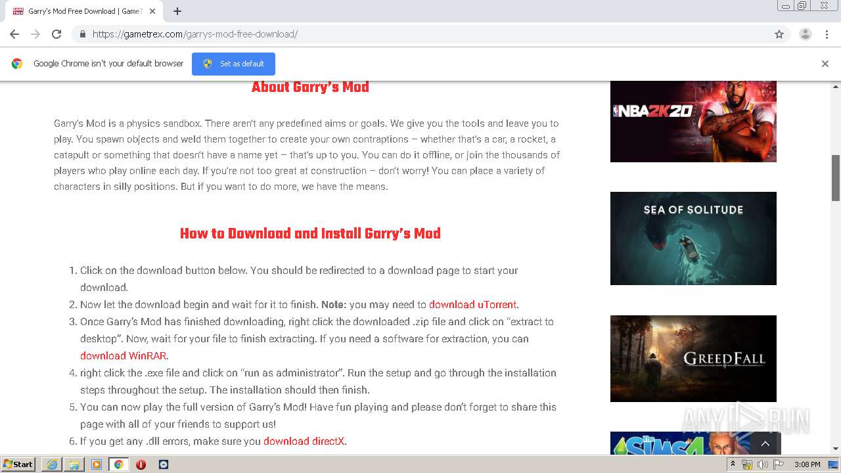Bookmark this page with the star
This screenshot has height=473, width=841.
pyautogui.click(x=779, y=34)
